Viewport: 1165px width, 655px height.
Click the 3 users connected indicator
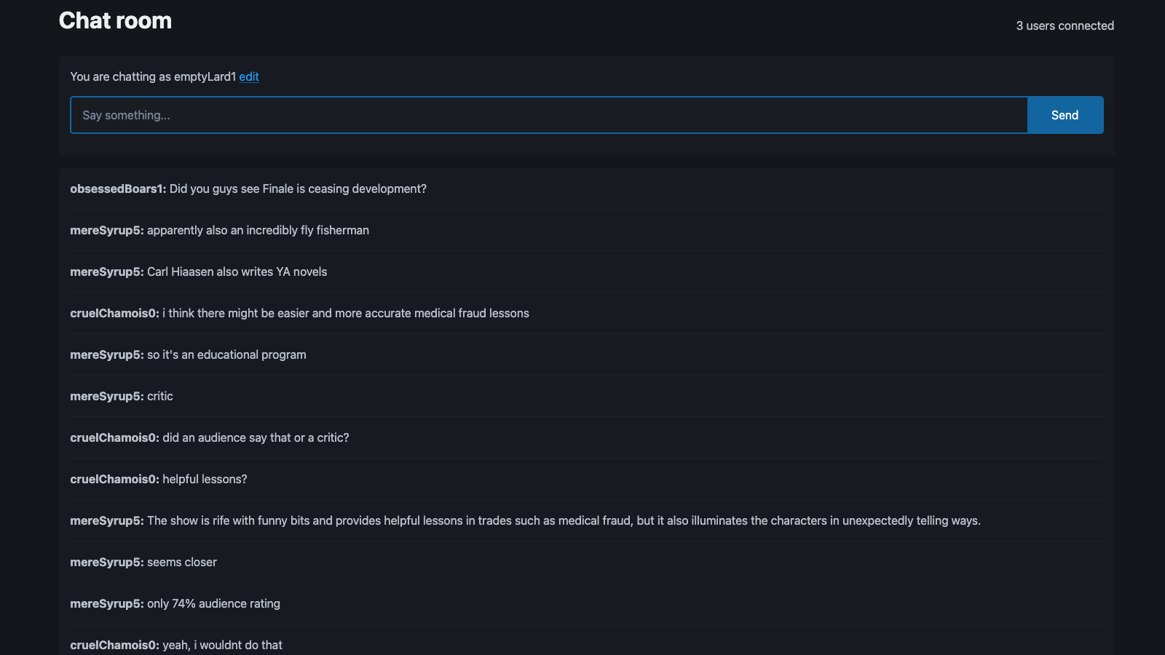point(1065,25)
